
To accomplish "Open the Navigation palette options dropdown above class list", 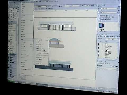I will point(112,39).
